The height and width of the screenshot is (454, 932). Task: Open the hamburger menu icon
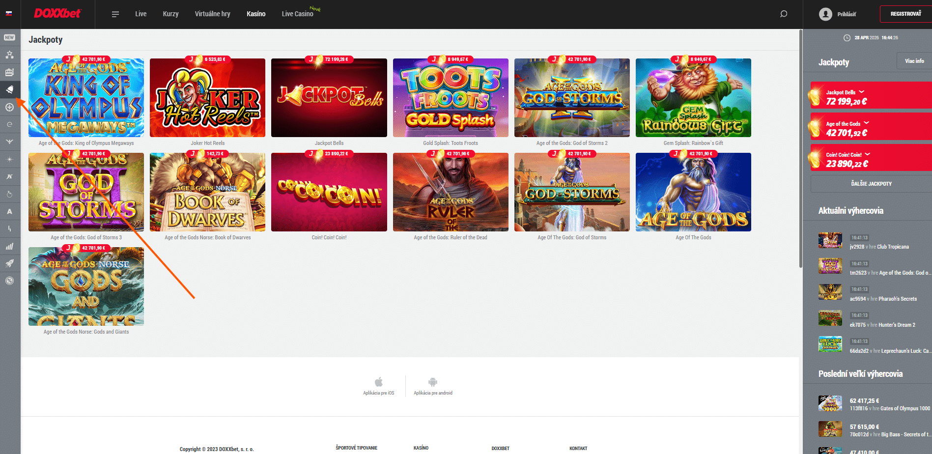pyautogui.click(x=115, y=14)
